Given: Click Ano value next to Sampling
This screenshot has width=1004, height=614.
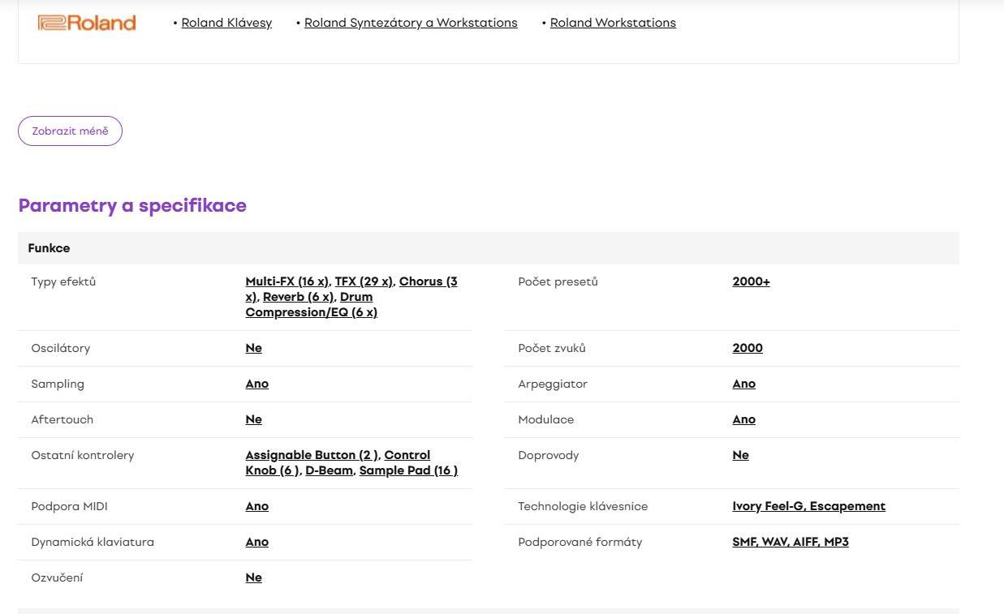Looking at the screenshot, I should 256,384.
